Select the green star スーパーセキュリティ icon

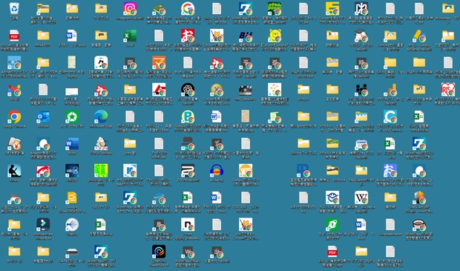tap(72, 117)
